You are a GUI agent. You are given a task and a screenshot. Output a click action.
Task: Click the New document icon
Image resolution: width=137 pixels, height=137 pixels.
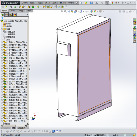[x=81, y=3]
